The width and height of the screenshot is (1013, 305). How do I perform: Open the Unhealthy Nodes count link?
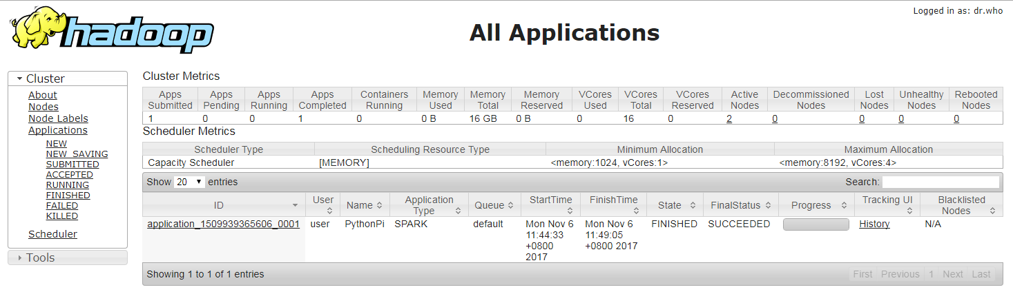(901, 118)
